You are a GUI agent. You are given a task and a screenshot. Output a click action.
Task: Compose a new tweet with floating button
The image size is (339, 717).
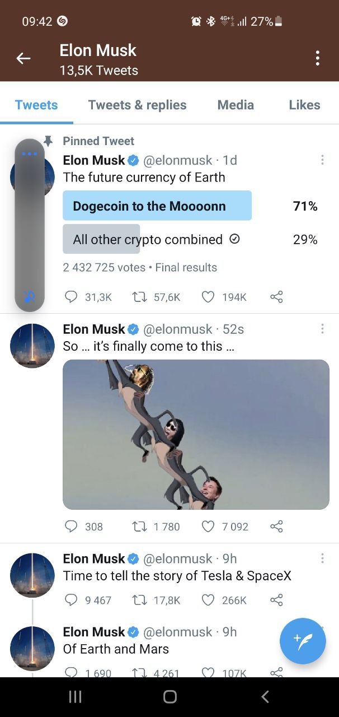(x=303, y=641)
